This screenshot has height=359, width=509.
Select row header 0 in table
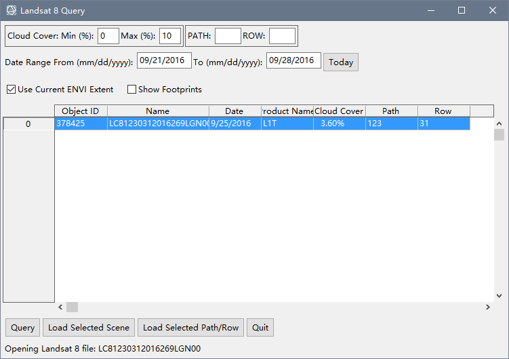point(28,124)
